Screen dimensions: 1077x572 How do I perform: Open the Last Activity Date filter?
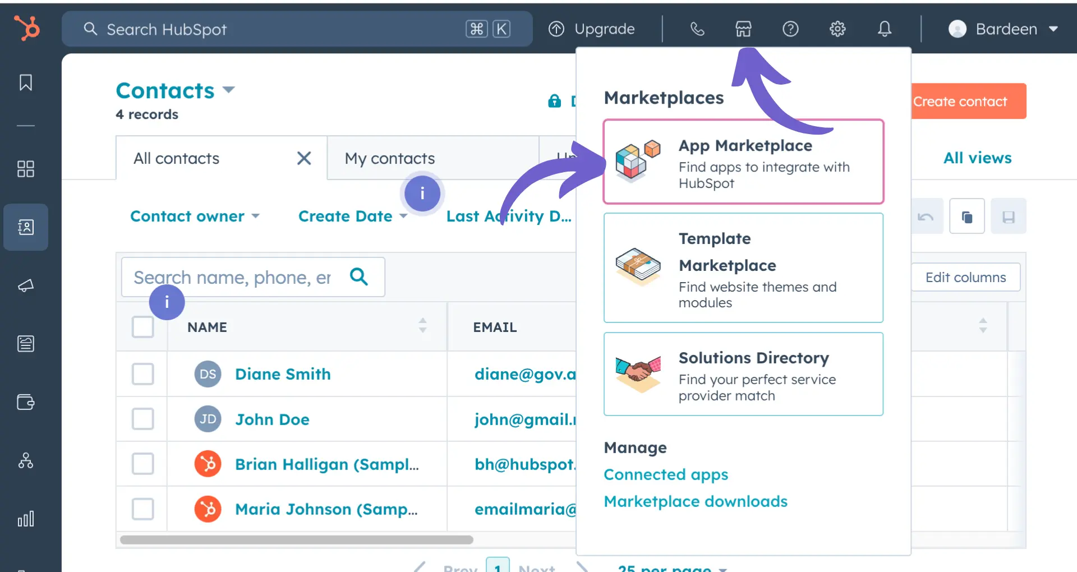pos(509,216)
